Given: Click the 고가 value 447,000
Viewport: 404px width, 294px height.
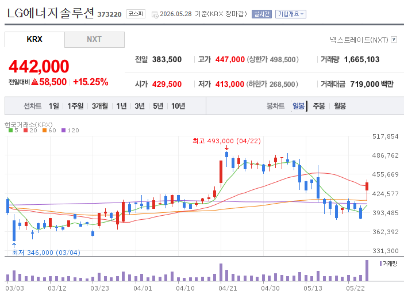Looking at the screenshot, I should pos(230,60).
